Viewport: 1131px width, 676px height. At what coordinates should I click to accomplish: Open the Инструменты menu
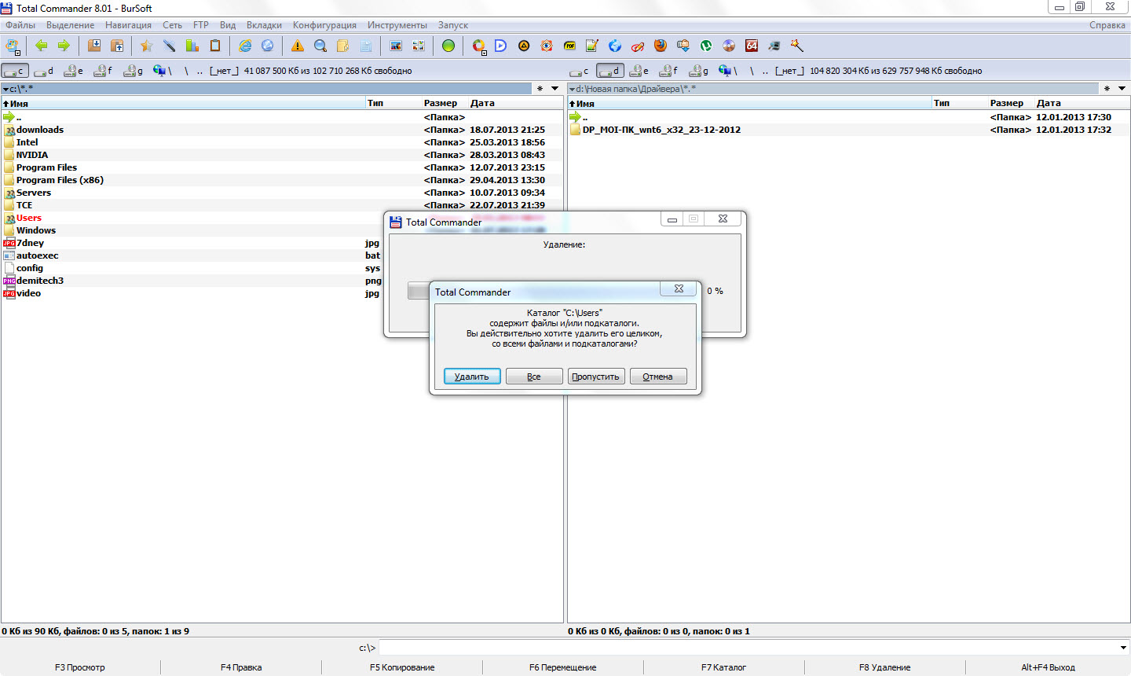(397, 25)
